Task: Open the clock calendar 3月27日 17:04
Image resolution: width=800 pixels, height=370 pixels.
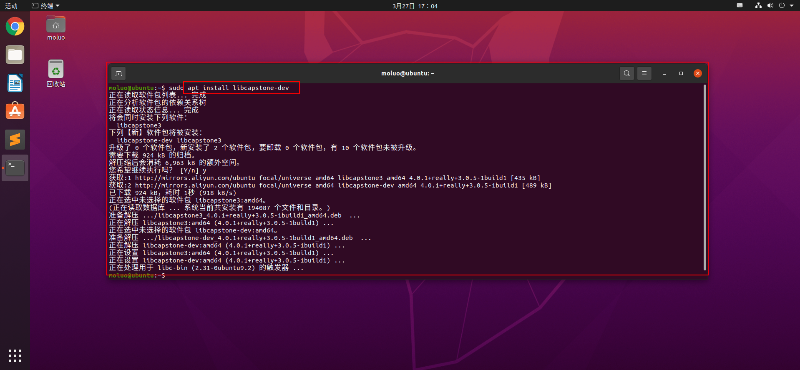Action: 415,6
